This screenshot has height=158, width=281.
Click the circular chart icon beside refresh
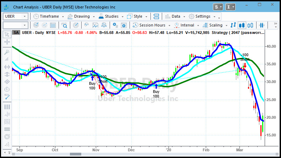pyautogui.click(x=44, y=25)
